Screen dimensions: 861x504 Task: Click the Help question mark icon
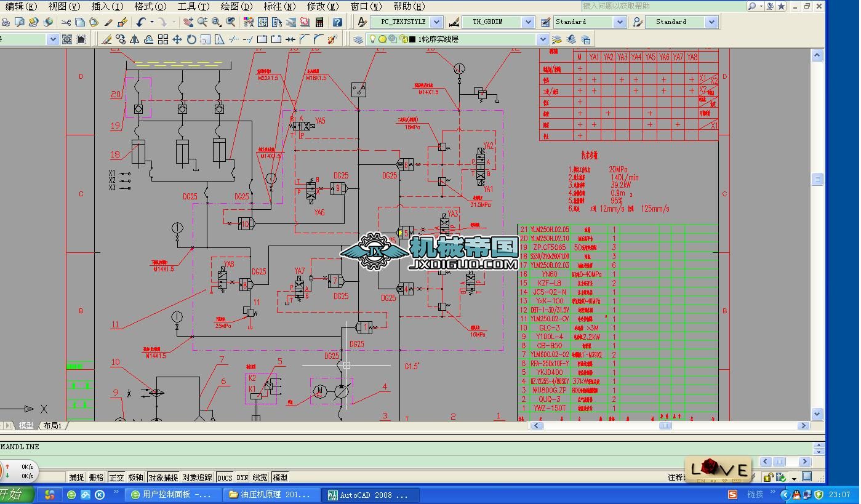pos(337,22)
